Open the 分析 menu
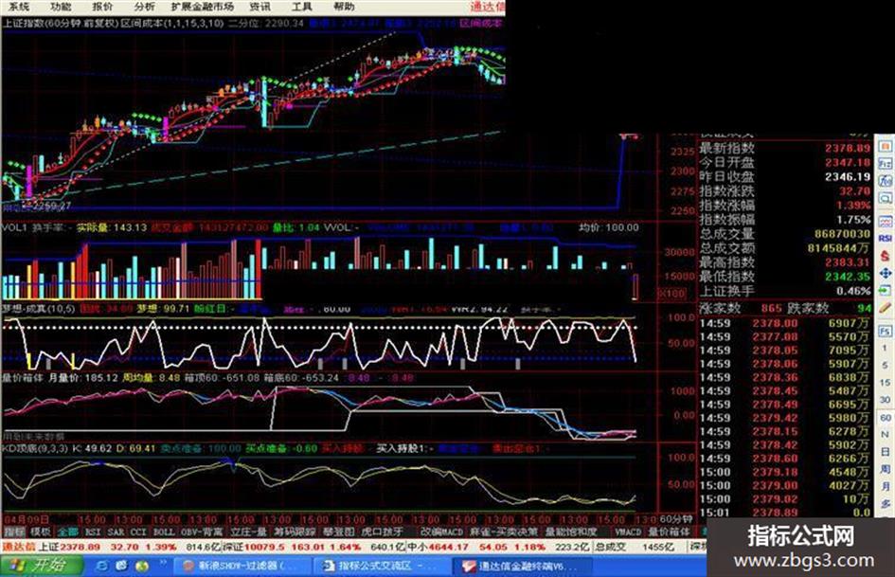 click(x=144, y=7)
